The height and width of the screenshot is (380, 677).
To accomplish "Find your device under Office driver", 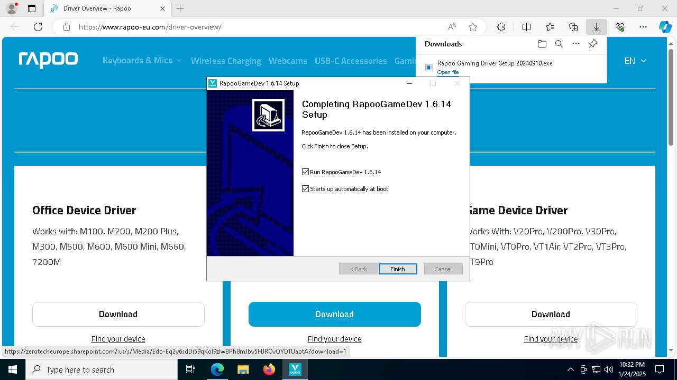I will [x=118, y=339].
